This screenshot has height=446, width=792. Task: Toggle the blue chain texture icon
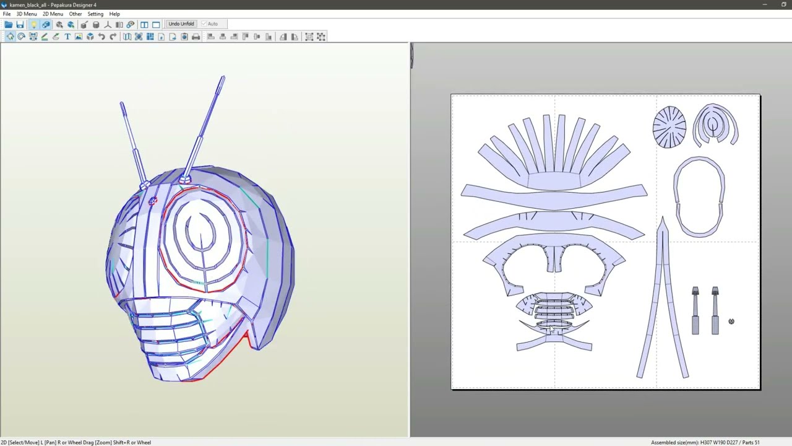tap(46, 24)
